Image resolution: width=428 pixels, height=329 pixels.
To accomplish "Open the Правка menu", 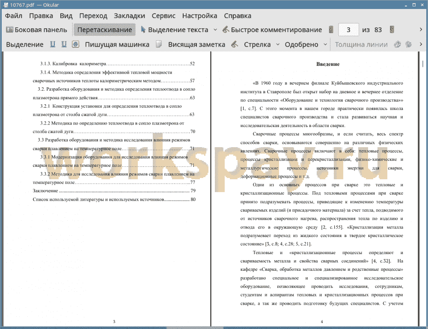I will pos(41,16).
